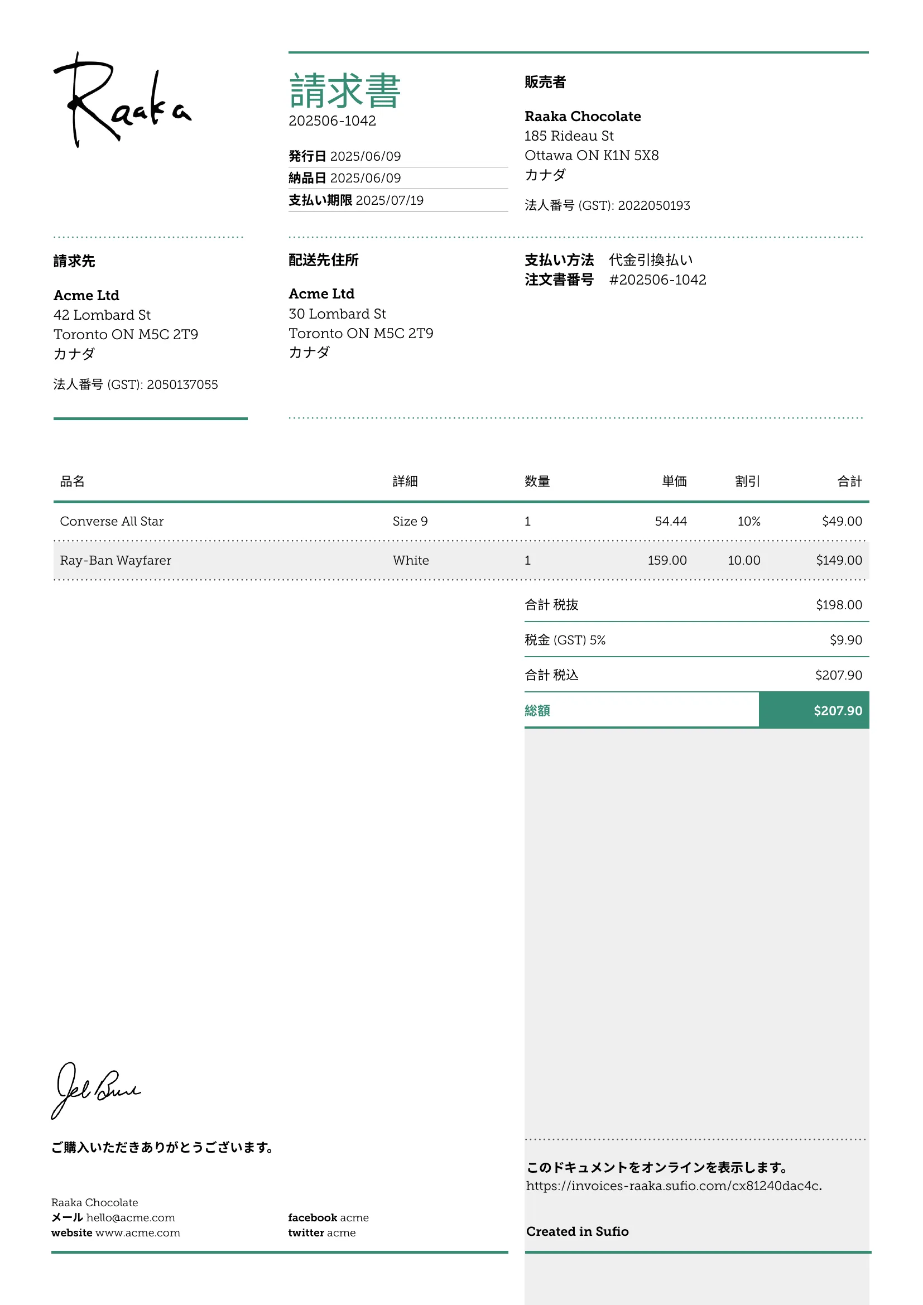
Task: Click shipping address 30 Lombard St
Action: [x=337, y=314]
